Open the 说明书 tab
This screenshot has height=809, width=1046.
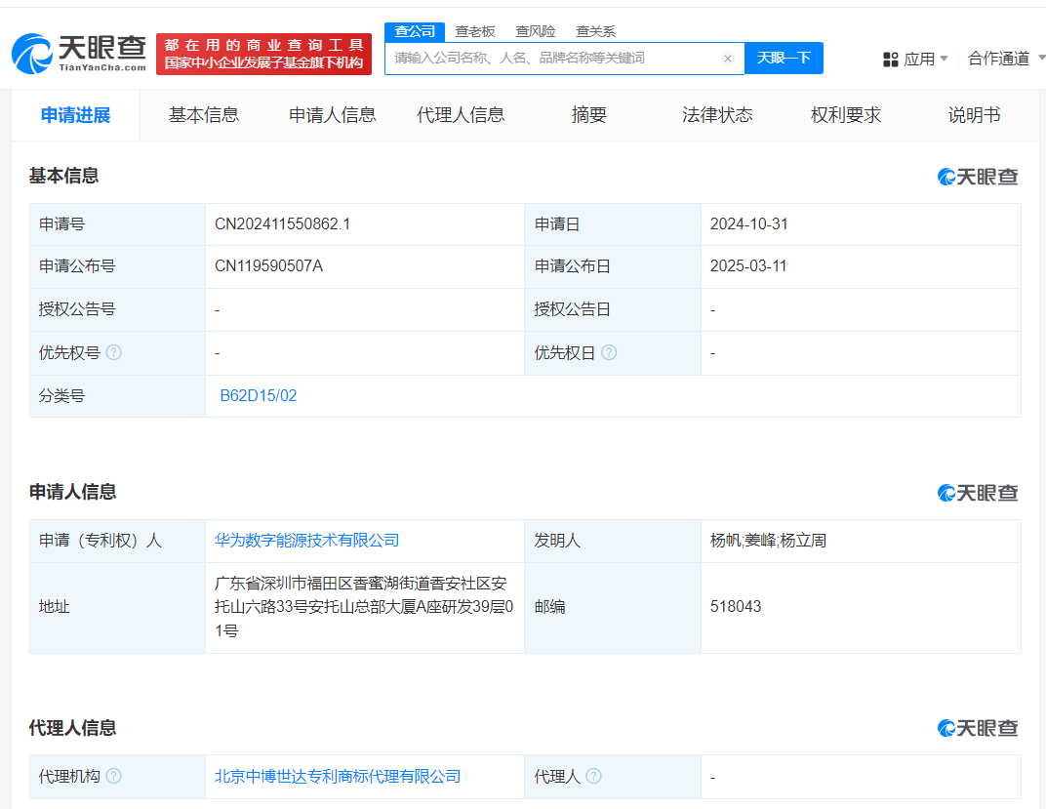[974, 115]
